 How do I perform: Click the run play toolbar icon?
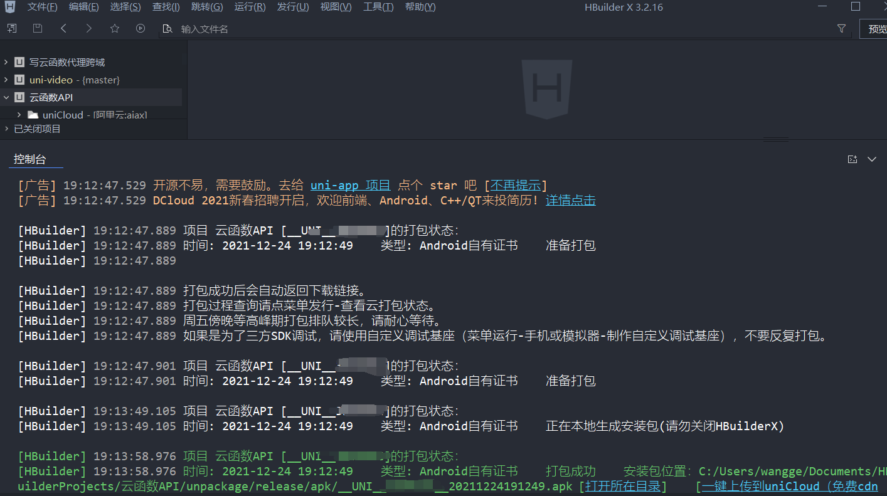pos(141,28)
